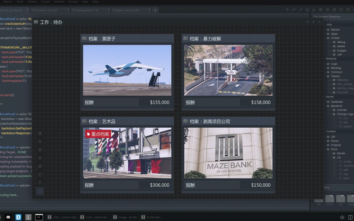Screen dimensions: 354x221
Task: Open the Format menu
Action: pyautogui.click(x=73, y=2)
